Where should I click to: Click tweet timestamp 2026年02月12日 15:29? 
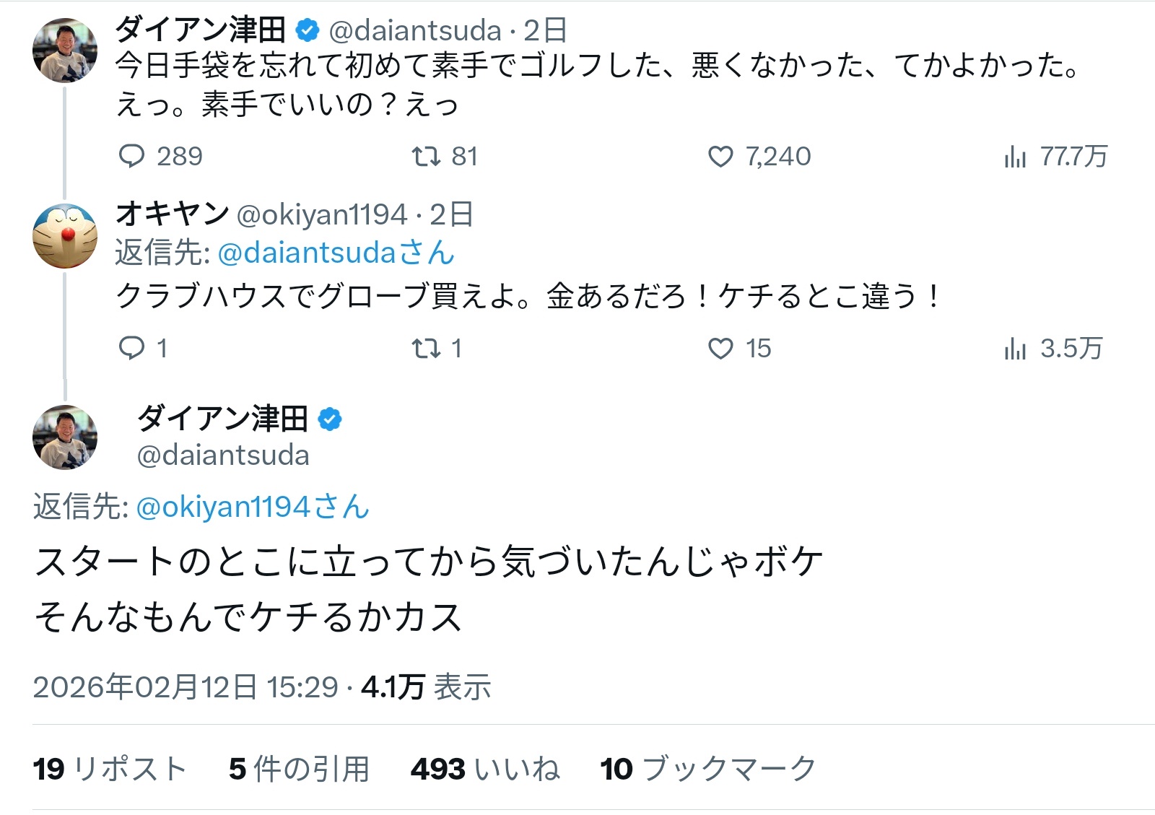[x=186, y=687]
